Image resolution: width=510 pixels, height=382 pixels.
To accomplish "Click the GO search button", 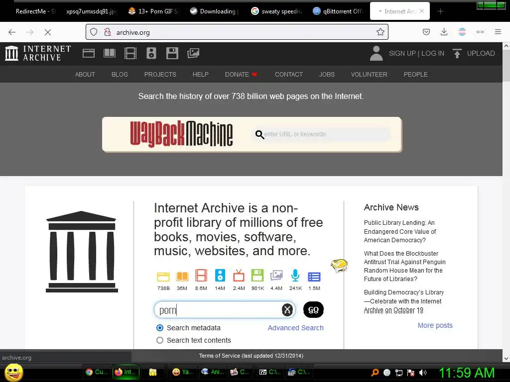I will point(313,309).
